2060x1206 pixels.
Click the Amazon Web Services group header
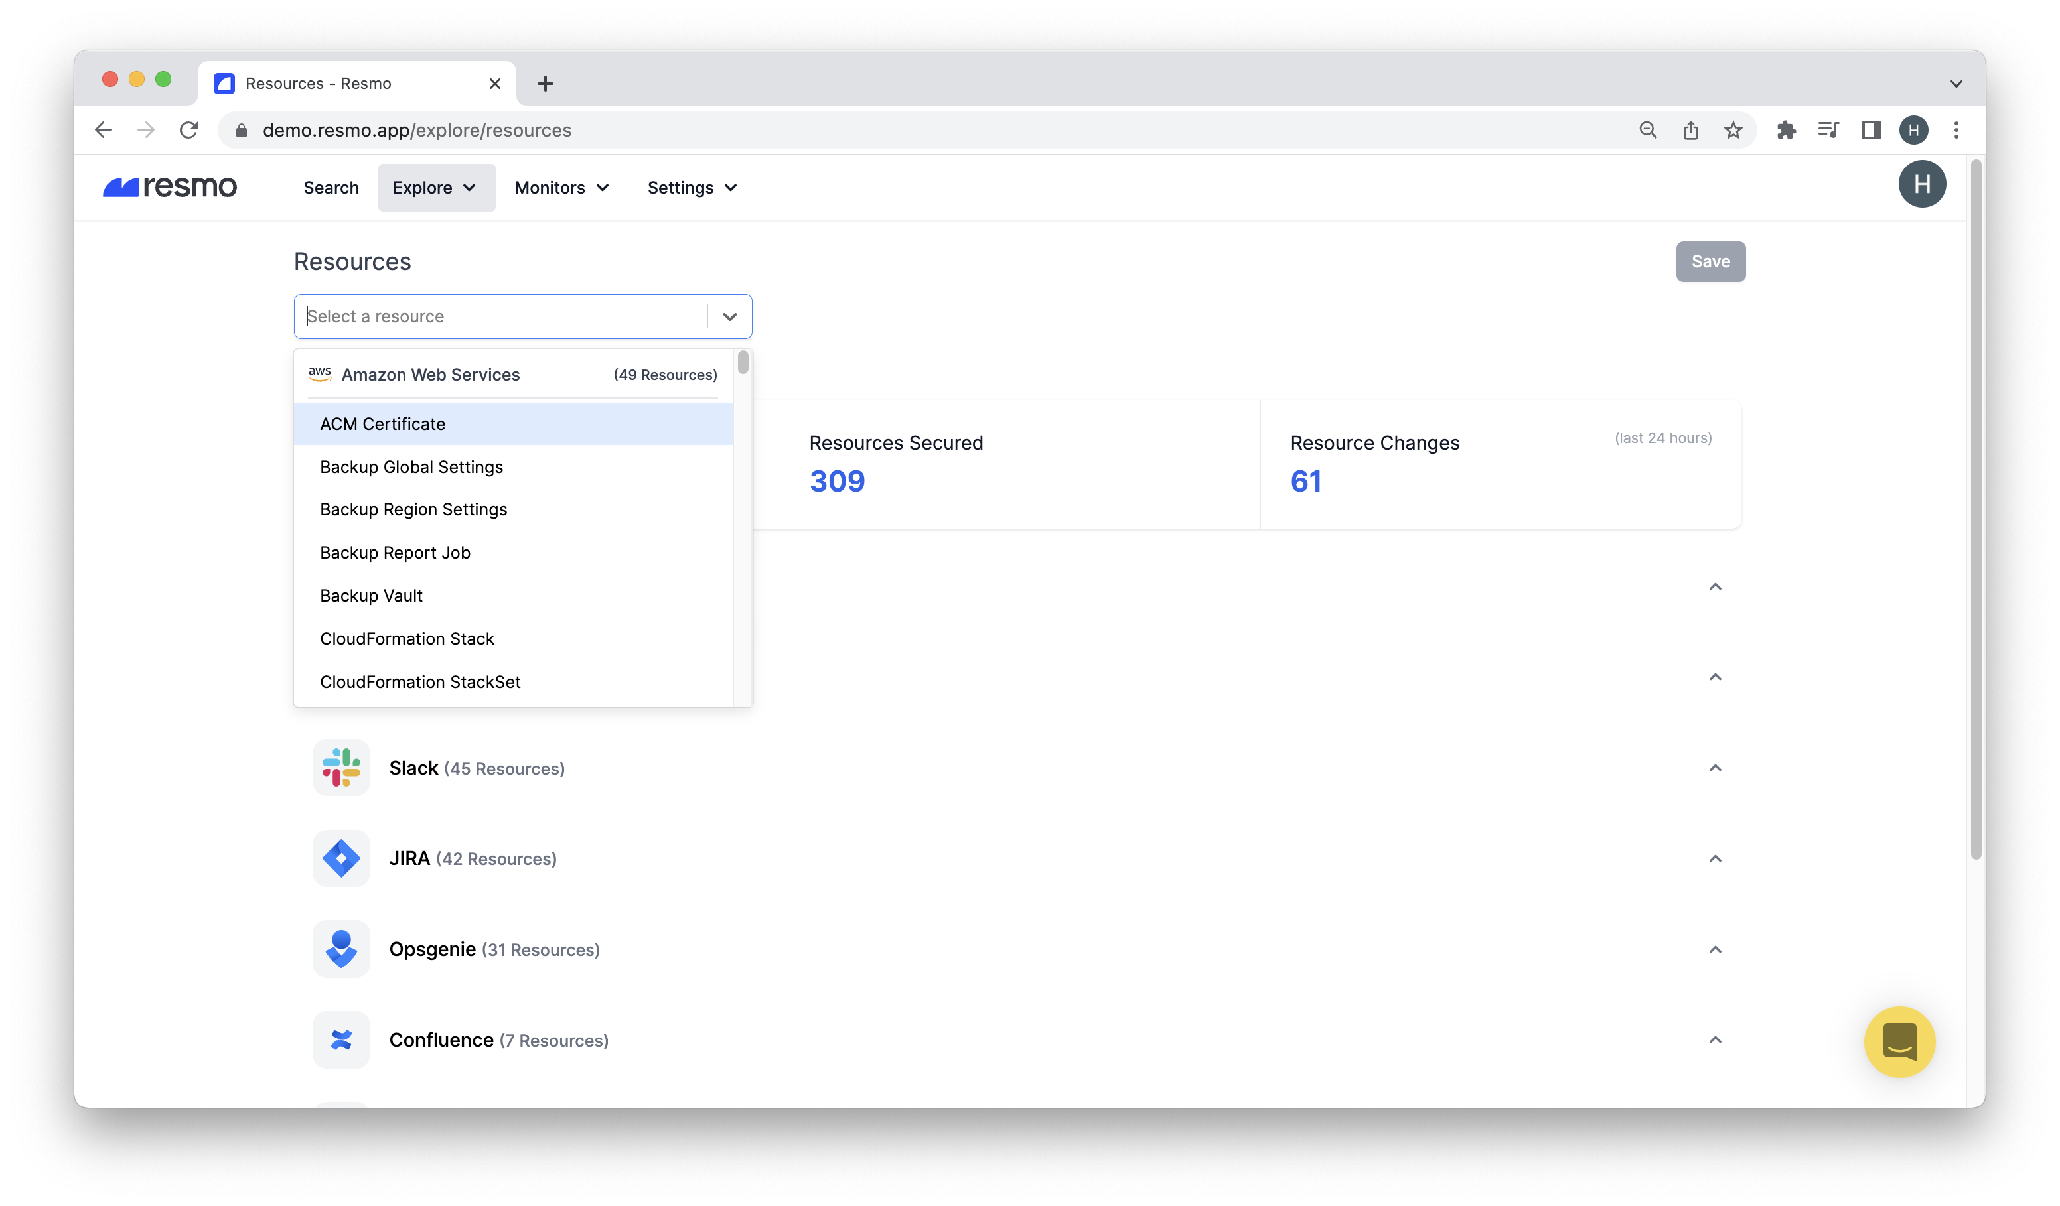(x=512, y=374)
